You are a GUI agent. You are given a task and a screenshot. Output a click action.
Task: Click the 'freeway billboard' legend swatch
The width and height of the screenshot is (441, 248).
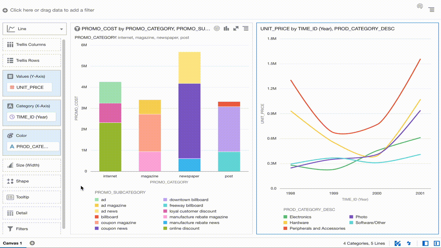(165, 206)
